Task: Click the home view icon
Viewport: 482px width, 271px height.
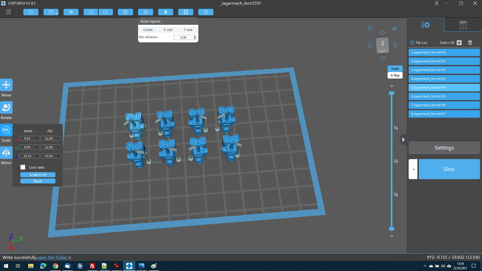Action: (370, 28)
